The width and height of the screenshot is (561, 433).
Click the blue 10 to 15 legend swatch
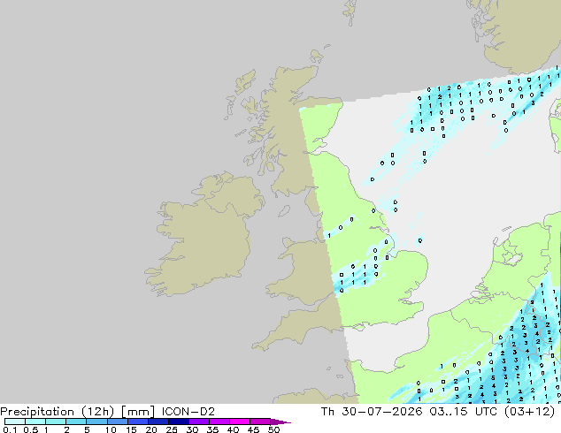(x=118, y=422)
